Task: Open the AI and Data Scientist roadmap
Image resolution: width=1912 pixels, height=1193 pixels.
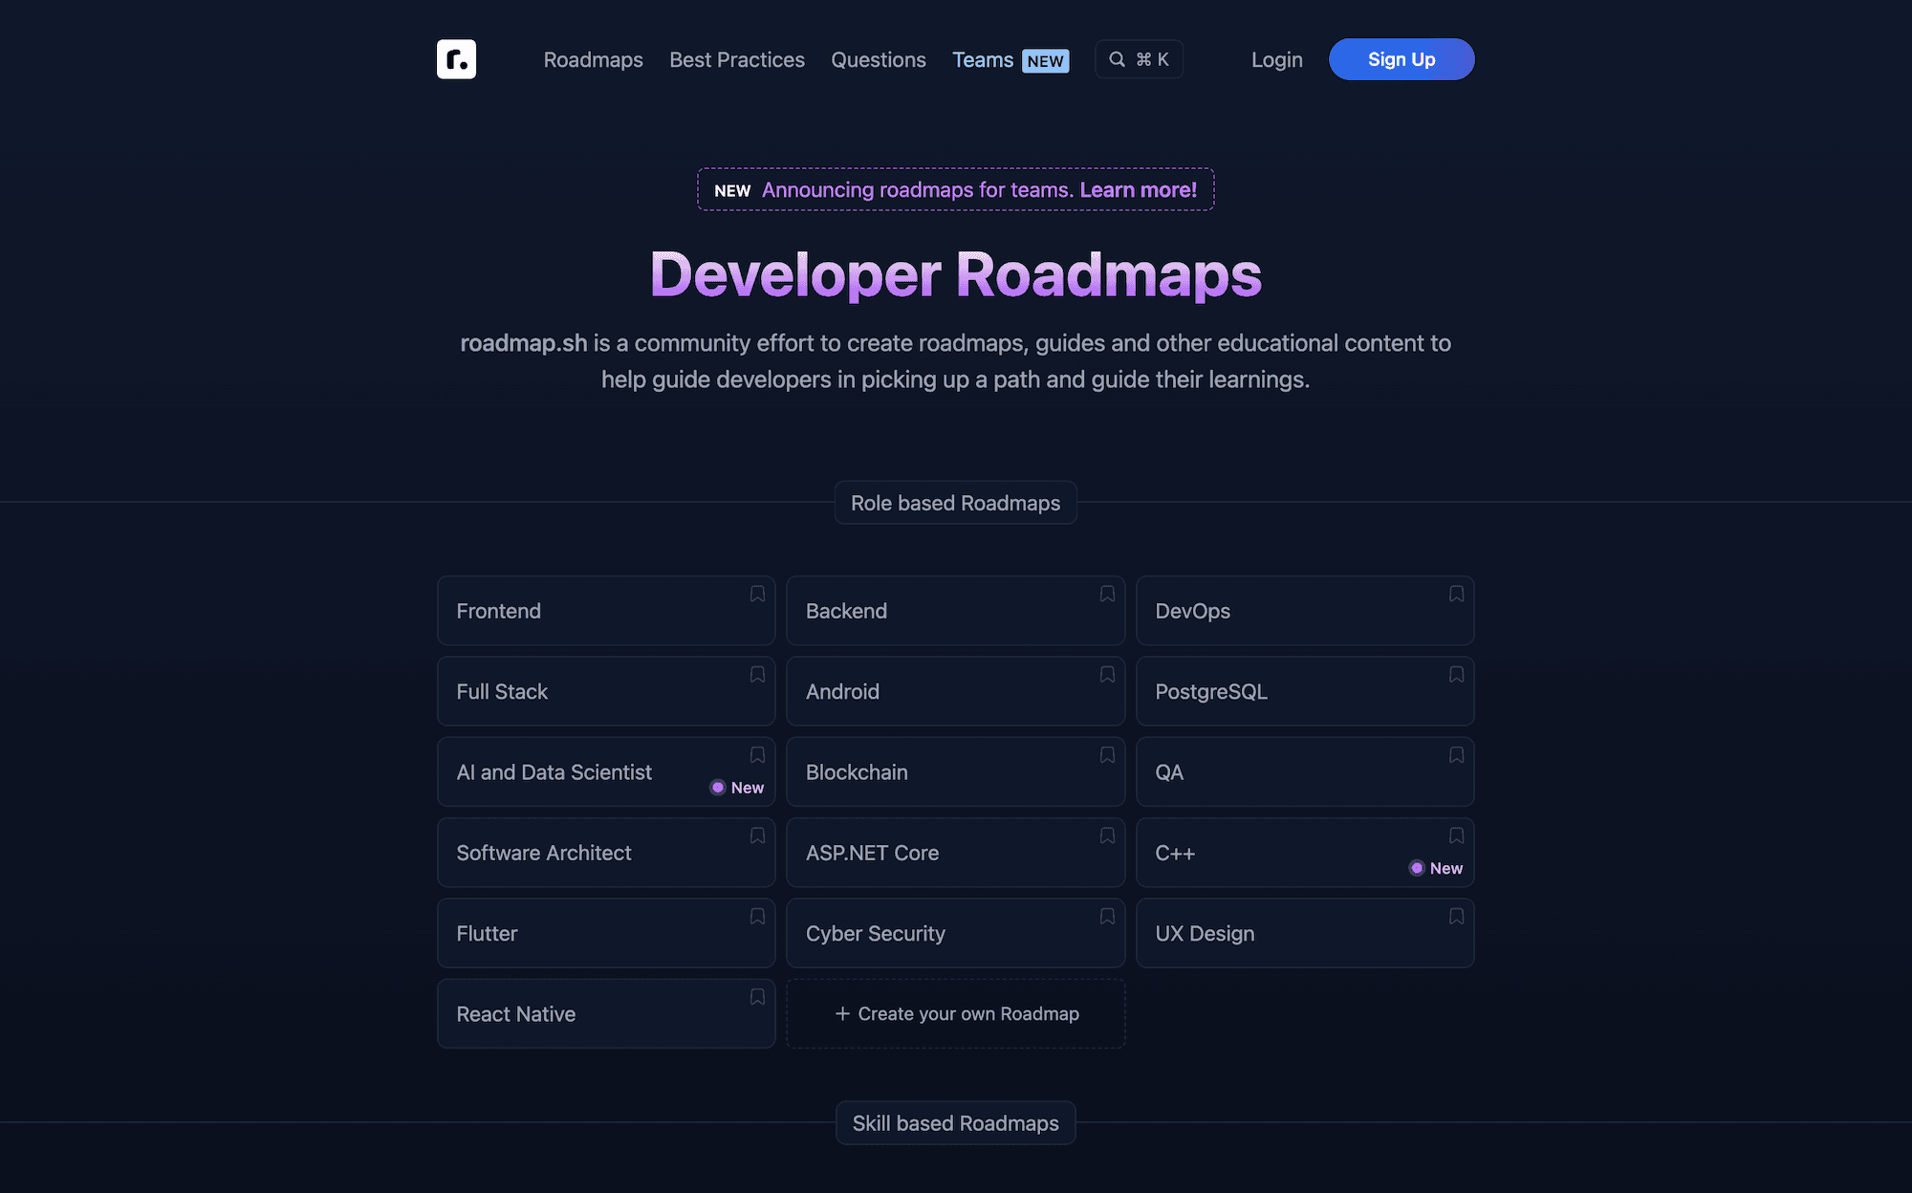Action: [606, 771]
